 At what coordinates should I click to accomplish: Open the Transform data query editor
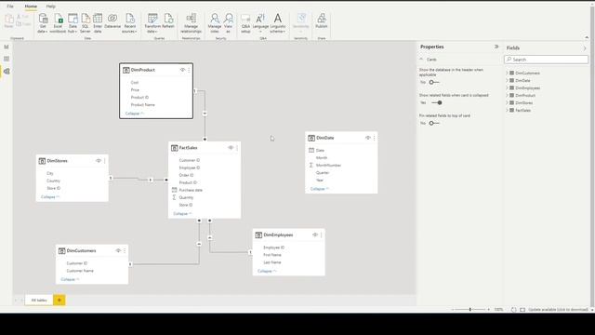point(152,22)
